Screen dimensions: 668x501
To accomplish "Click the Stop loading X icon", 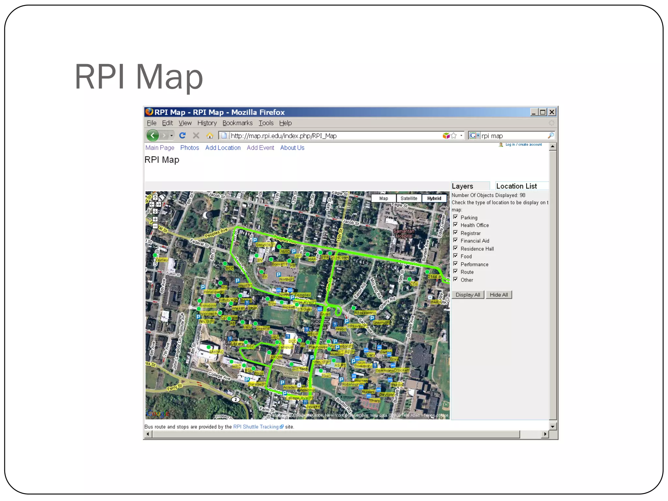I will pos(196,135).
